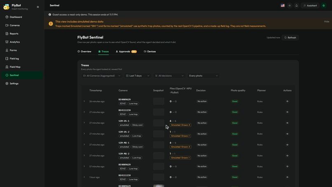Viewport: 332px width, 187px height.
Task: View the 26 minutes ago trace via eye icon
Action: coord(288,101)
